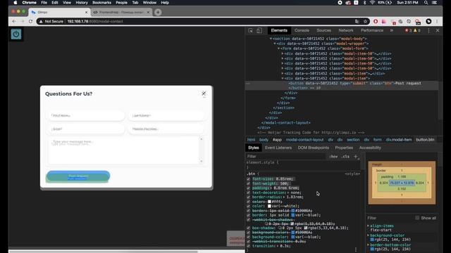The height and width of the screenshot is (253, 451).
Task: Open the Accessibility tab
Action: [x=370, y=148]
